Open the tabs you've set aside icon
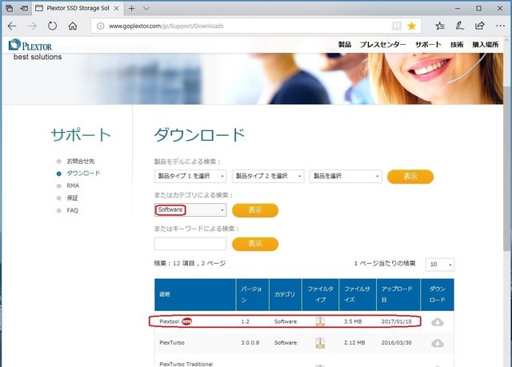The image size is (512, 367). click(x=9, y=9)
